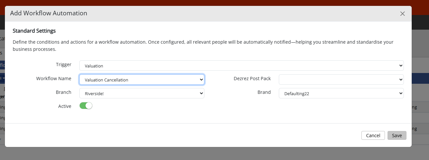Toggle the Active switch off
429x160 pixels.
(x=86, y=106)
